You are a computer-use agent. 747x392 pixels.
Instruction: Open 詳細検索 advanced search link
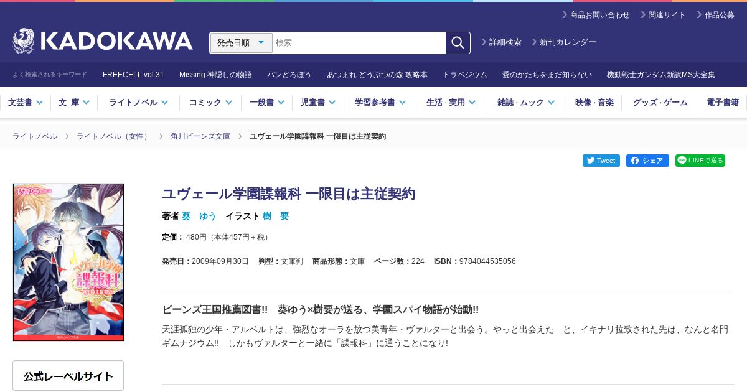tap(501, 42)
